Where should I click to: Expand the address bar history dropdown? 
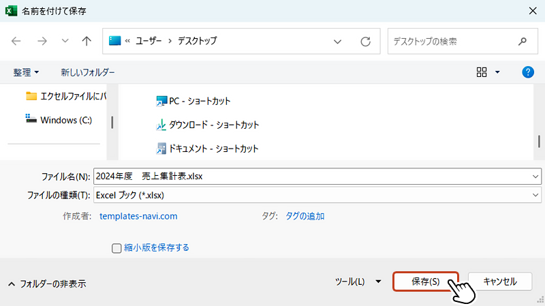point(337,42)
